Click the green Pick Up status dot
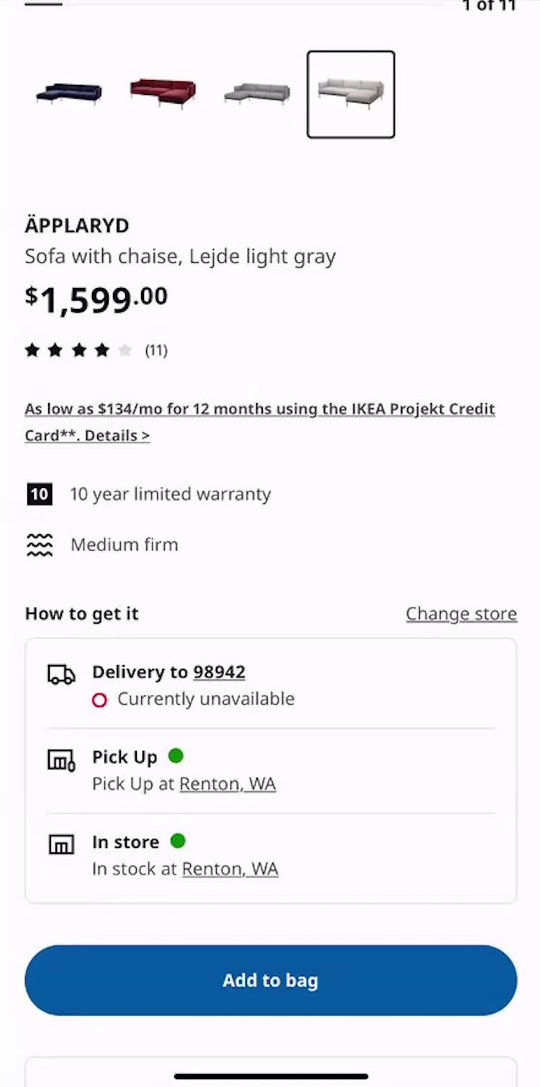 pos(176,756)
